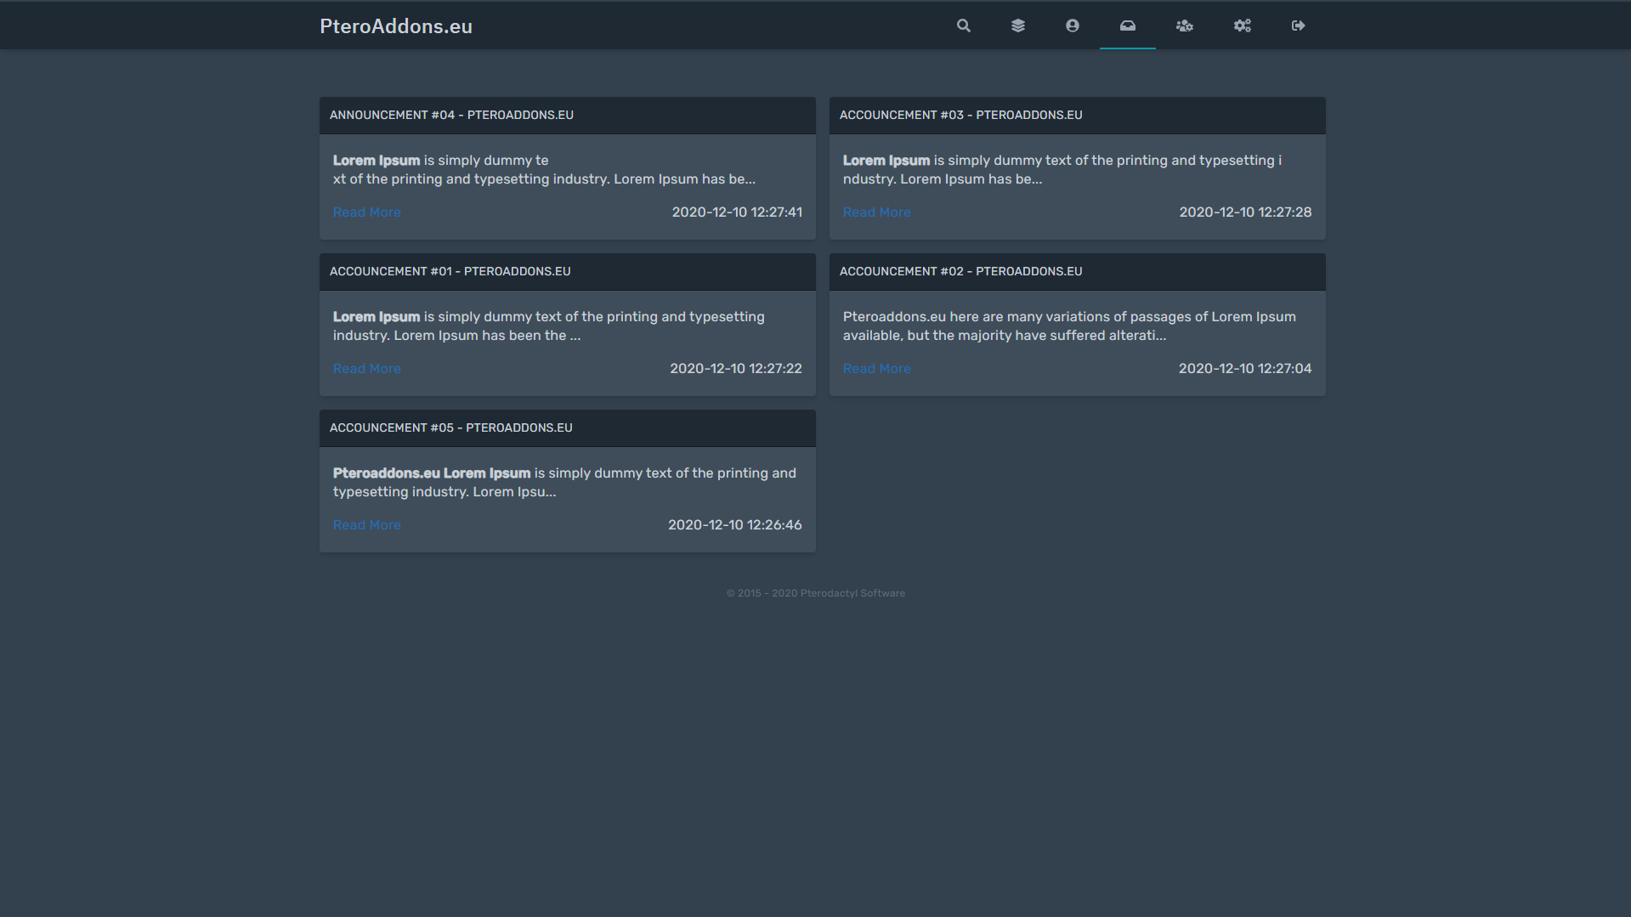The height and width of the screenshot is (917, 1631).
Task: Open Read More for Accouncement #03
Action: [x=876, y=212]
